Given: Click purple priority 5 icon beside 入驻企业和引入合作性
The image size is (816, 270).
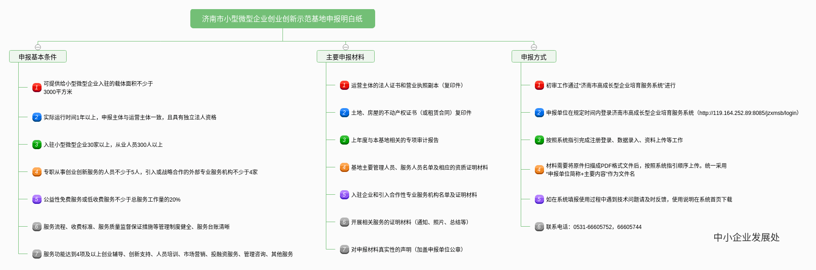Looking at the screenshot, I should (x=345, y=195).
